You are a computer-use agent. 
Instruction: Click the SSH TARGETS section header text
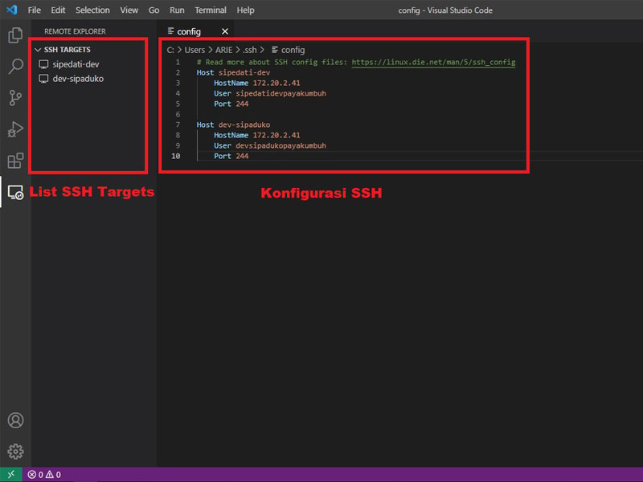(68, 50)
